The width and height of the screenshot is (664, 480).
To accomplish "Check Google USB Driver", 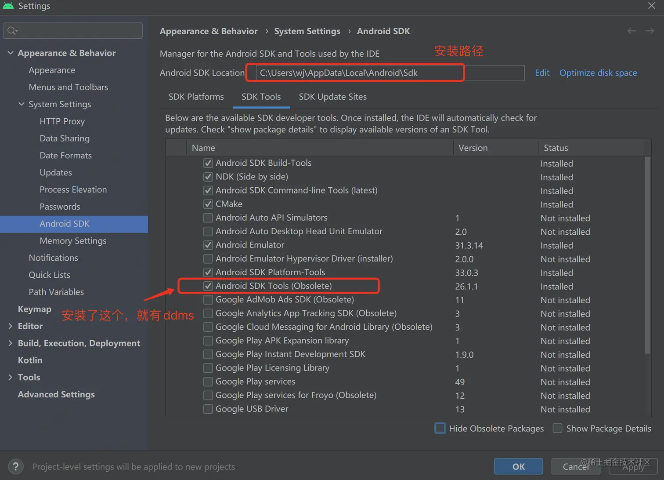I will 208,409.
